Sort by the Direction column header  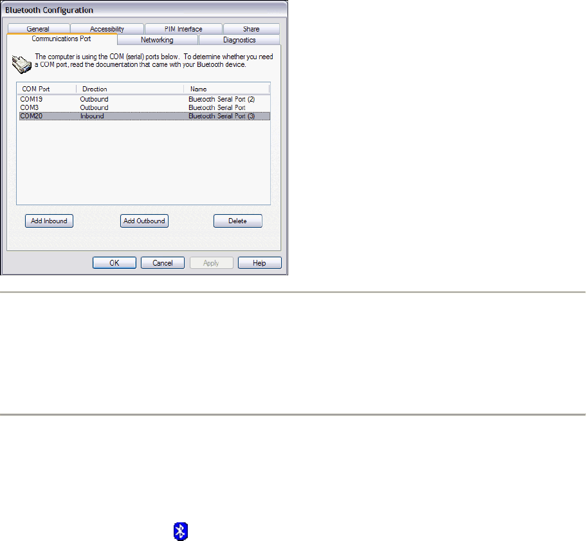pos(130,89)
